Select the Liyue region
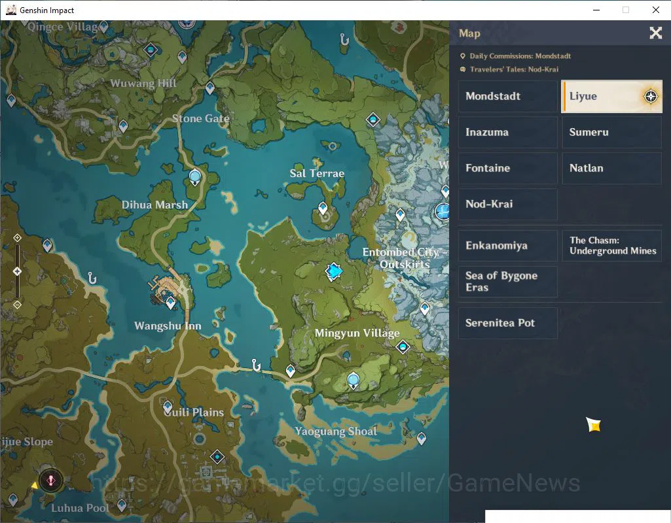The width and height of the screenshot is (671, 523). click(611, 96)
